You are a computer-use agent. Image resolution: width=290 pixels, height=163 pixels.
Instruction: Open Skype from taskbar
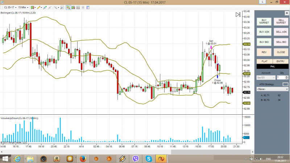(149, 159)
